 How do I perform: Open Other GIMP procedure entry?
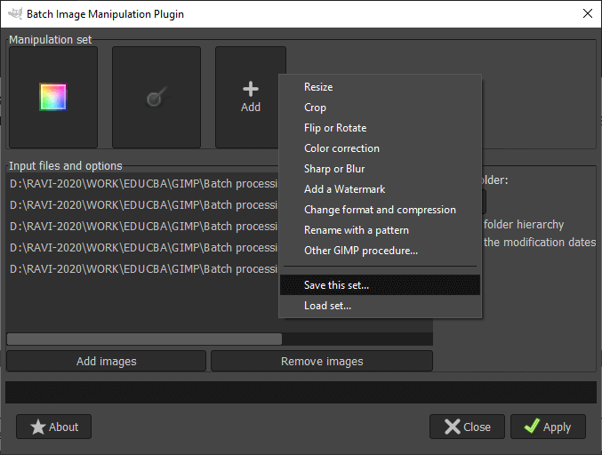(x=361, y=251)
